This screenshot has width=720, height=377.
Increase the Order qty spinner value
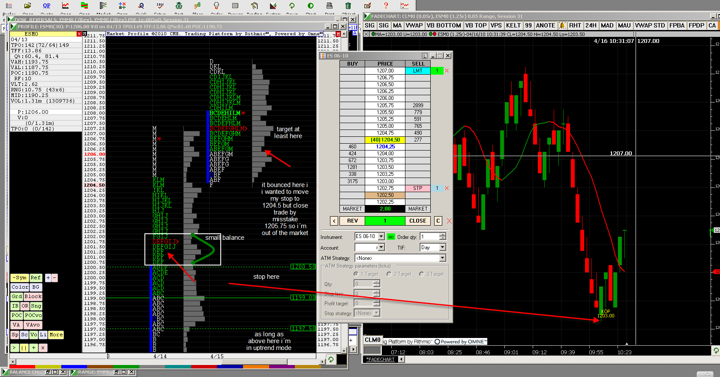443,235
